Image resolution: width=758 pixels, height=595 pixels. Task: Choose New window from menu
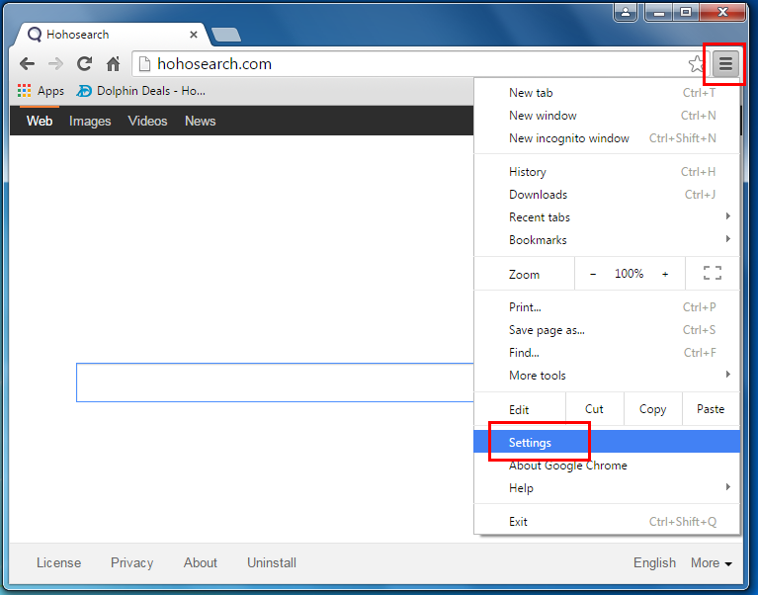click(x=607, y=116)
